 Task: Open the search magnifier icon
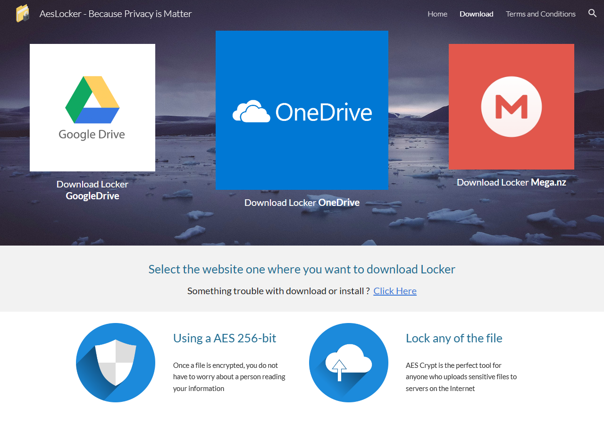pyautogui.click(x=593, y=13)
